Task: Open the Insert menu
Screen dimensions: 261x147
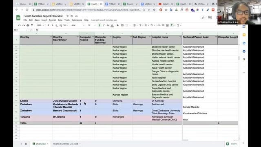Action: click(44, 20)
